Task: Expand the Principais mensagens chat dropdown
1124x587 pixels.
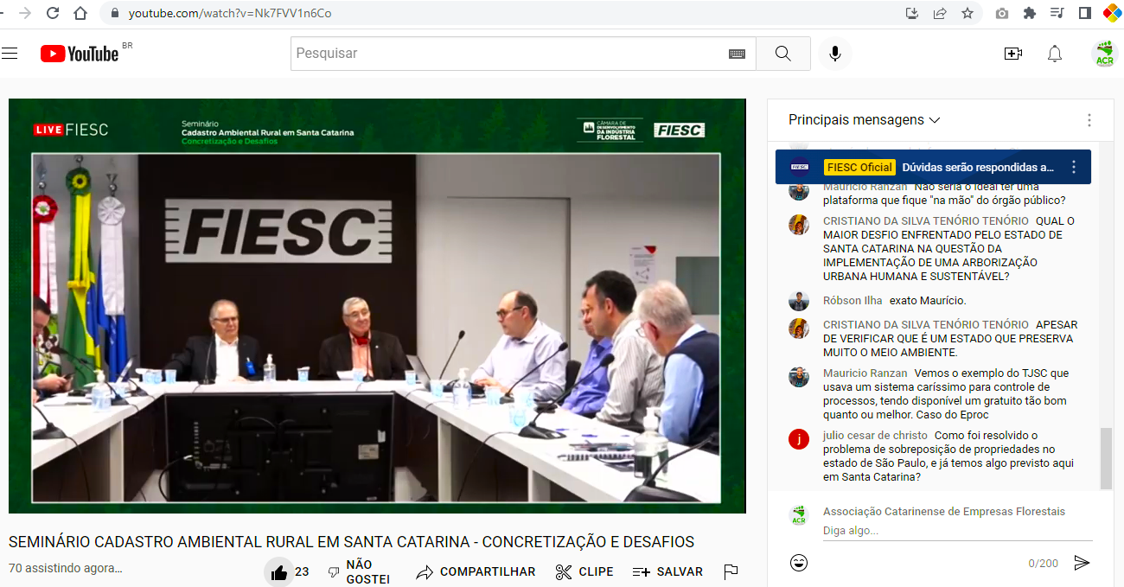Action: (x=864, y=120)
